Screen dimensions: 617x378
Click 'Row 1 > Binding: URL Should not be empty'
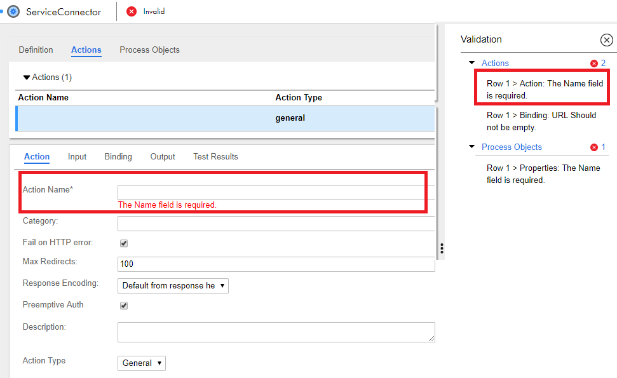tap(541, 121)
